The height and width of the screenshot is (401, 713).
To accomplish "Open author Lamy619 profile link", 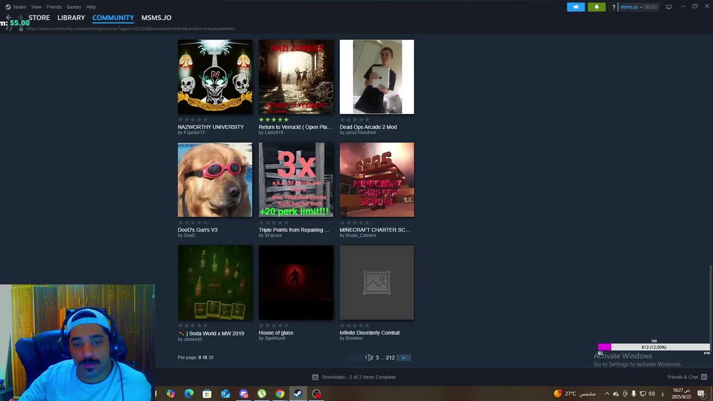I will tap(274, 133).
